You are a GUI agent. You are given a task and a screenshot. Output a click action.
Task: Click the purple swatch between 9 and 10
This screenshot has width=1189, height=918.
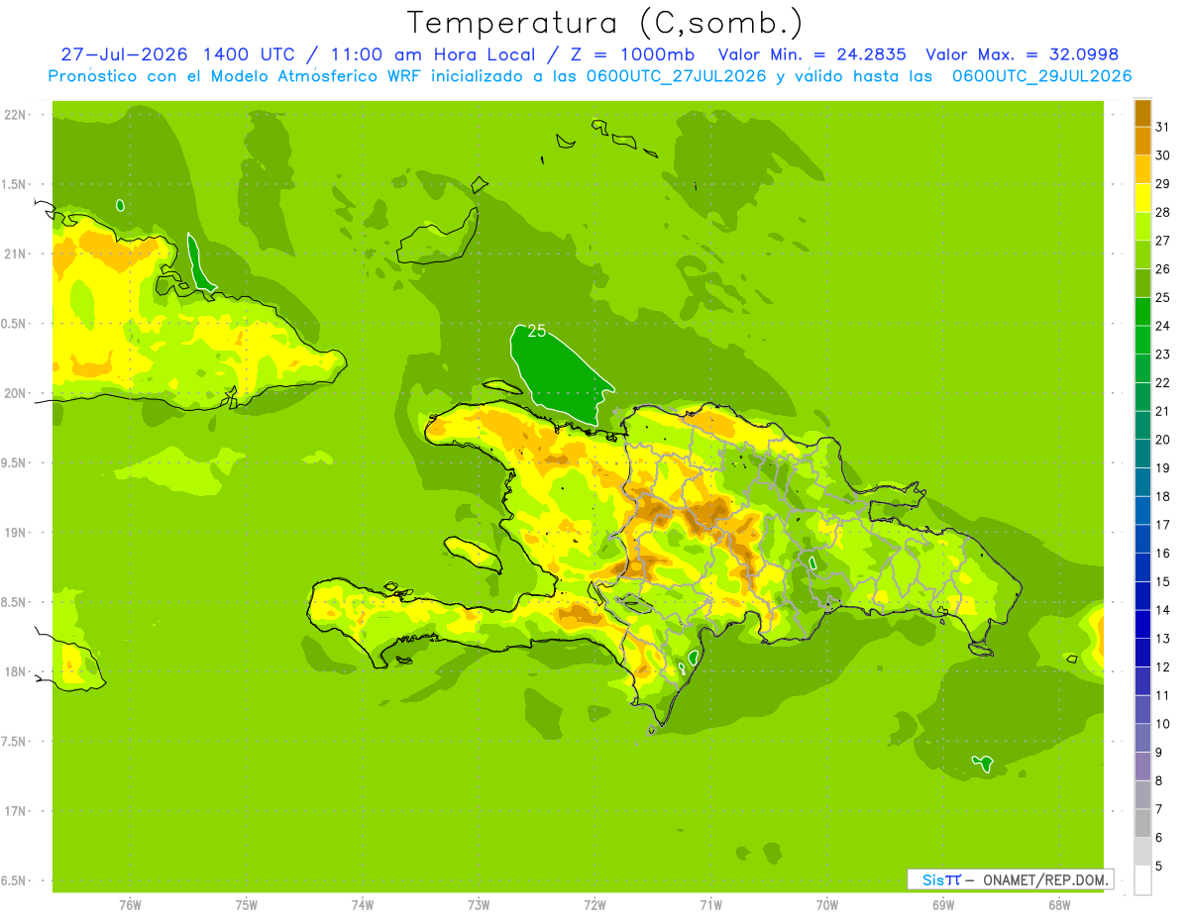(x=1142, y=738)
